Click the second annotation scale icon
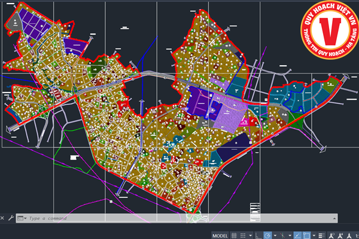 [x=339, y=235]
